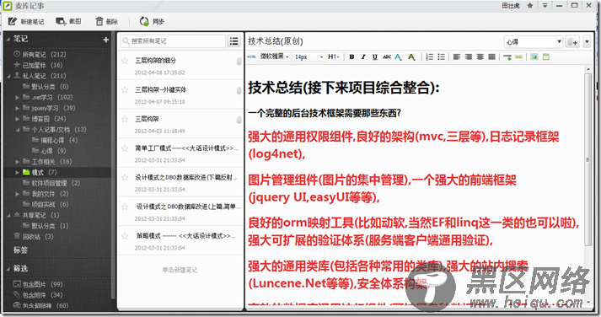Screen dimensions: 601x317
Task: Open the dropdown arrow right of add-tag button
Action: pyautogui.click(x=587, y=42)
